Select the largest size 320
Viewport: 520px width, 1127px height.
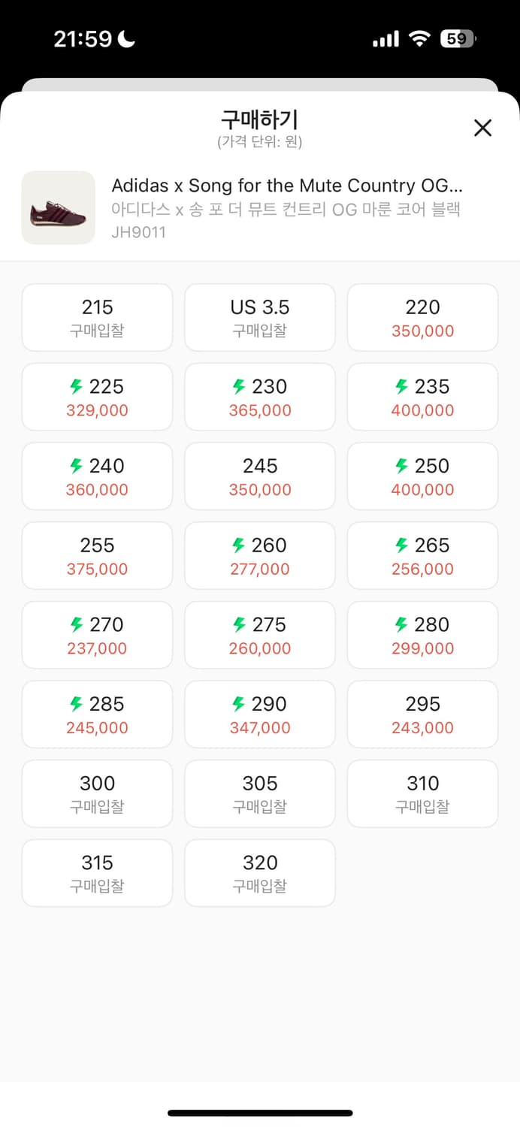[259, 873]
